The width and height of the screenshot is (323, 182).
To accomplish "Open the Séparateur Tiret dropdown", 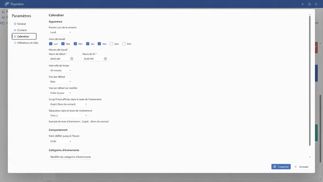I will pos(69,116).
